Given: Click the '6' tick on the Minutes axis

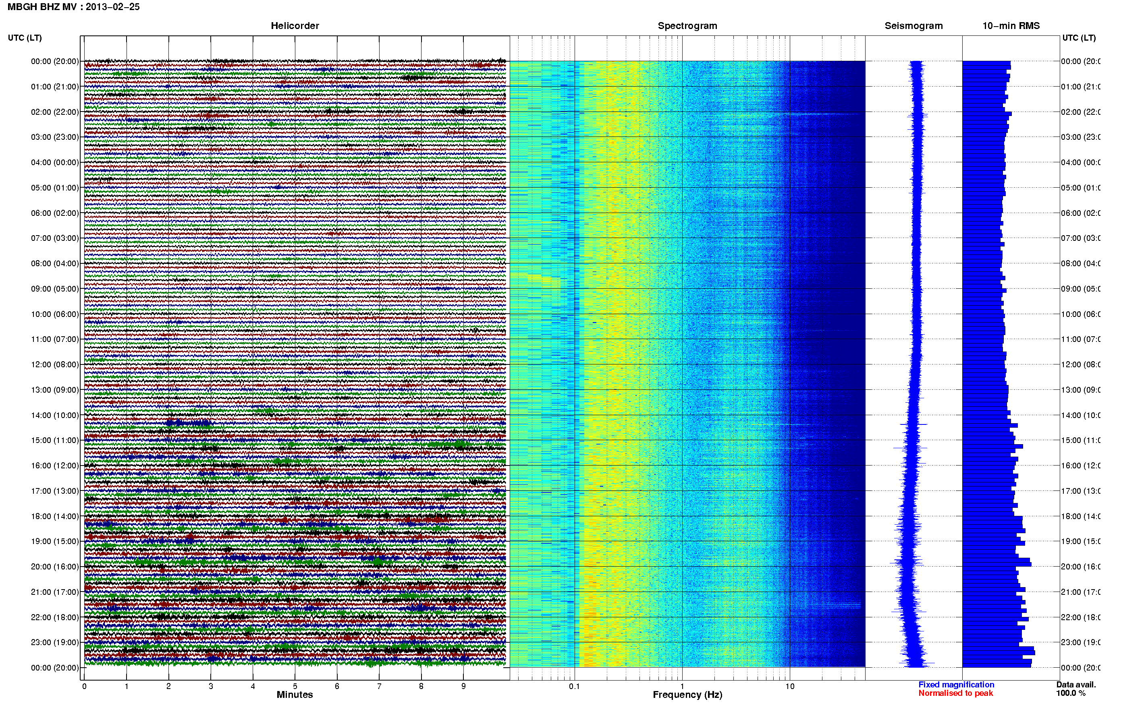Looking at the screenshot, I should point(337,686).
